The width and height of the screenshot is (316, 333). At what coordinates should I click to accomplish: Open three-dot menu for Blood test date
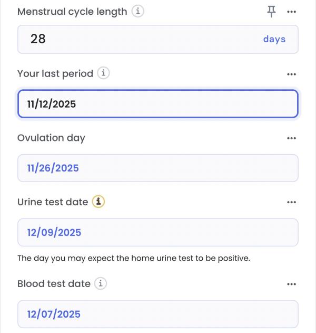pos(291,284)
